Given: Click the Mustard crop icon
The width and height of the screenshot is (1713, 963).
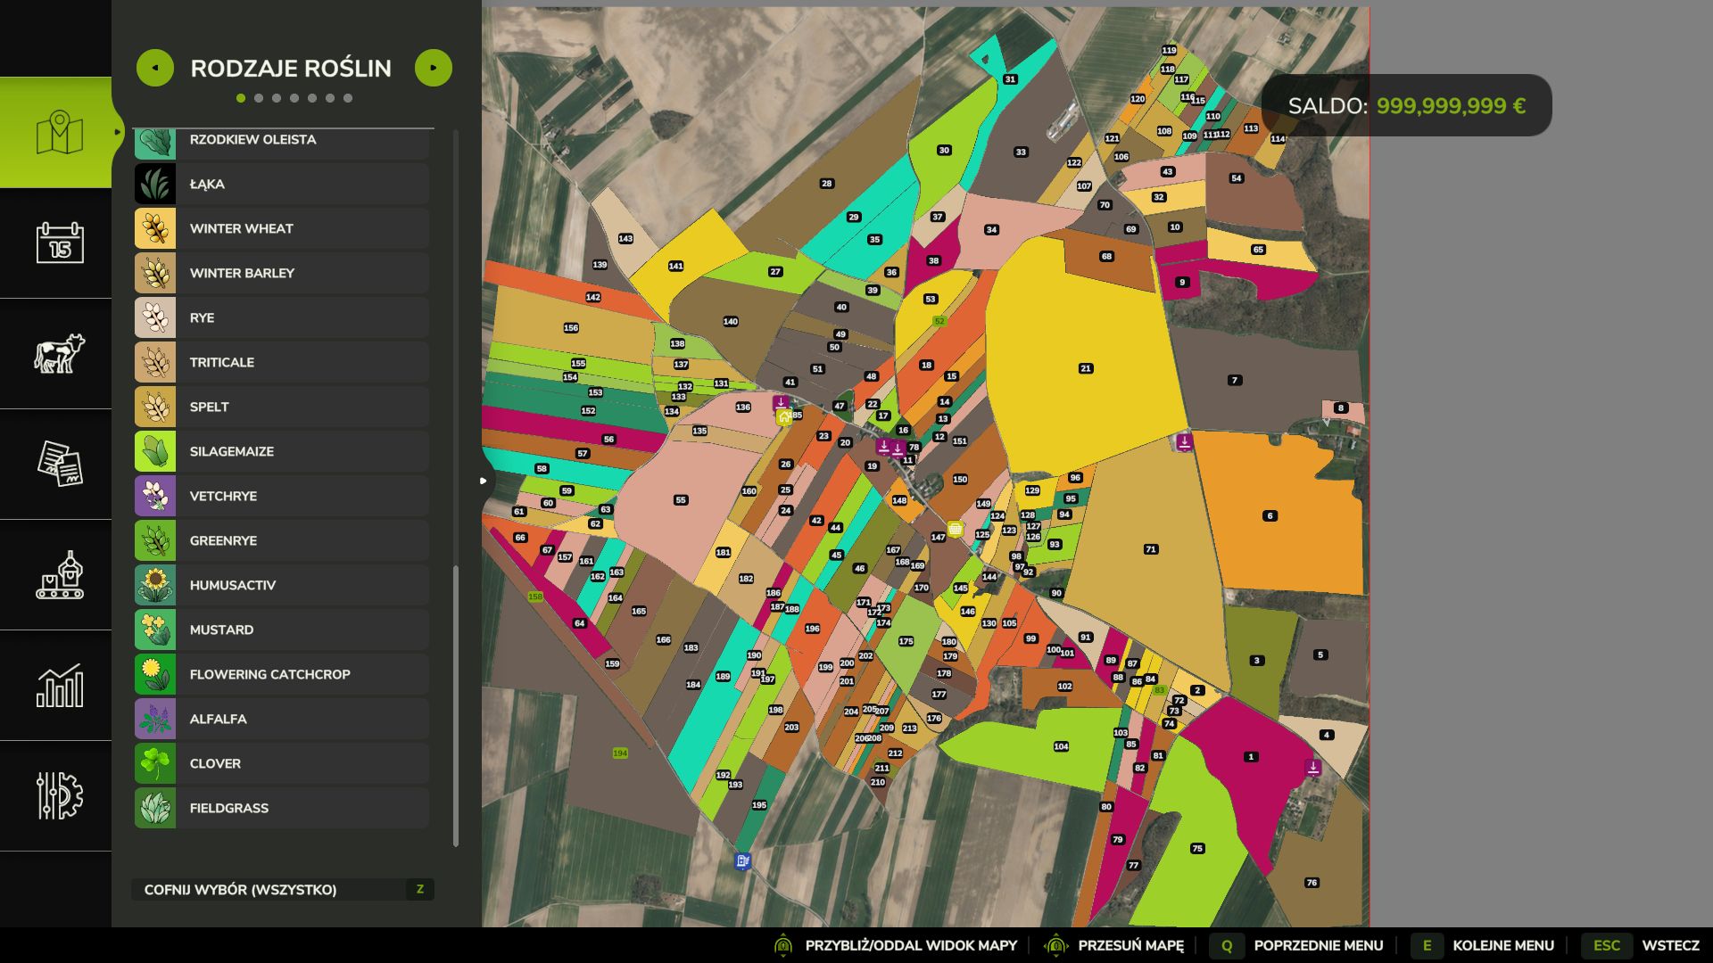Looking at the screenshot, I should (x=155, y=630).
